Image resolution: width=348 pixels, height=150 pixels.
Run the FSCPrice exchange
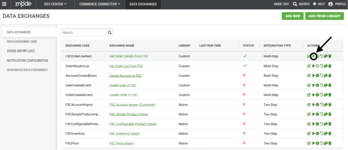pyautogui.click(x=313, y=143)
